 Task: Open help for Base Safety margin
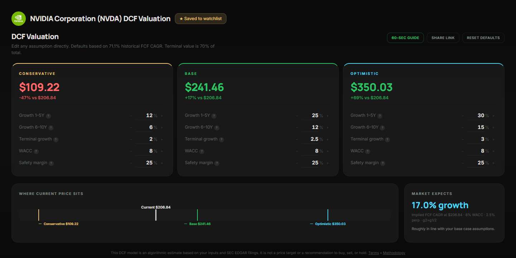217,163
